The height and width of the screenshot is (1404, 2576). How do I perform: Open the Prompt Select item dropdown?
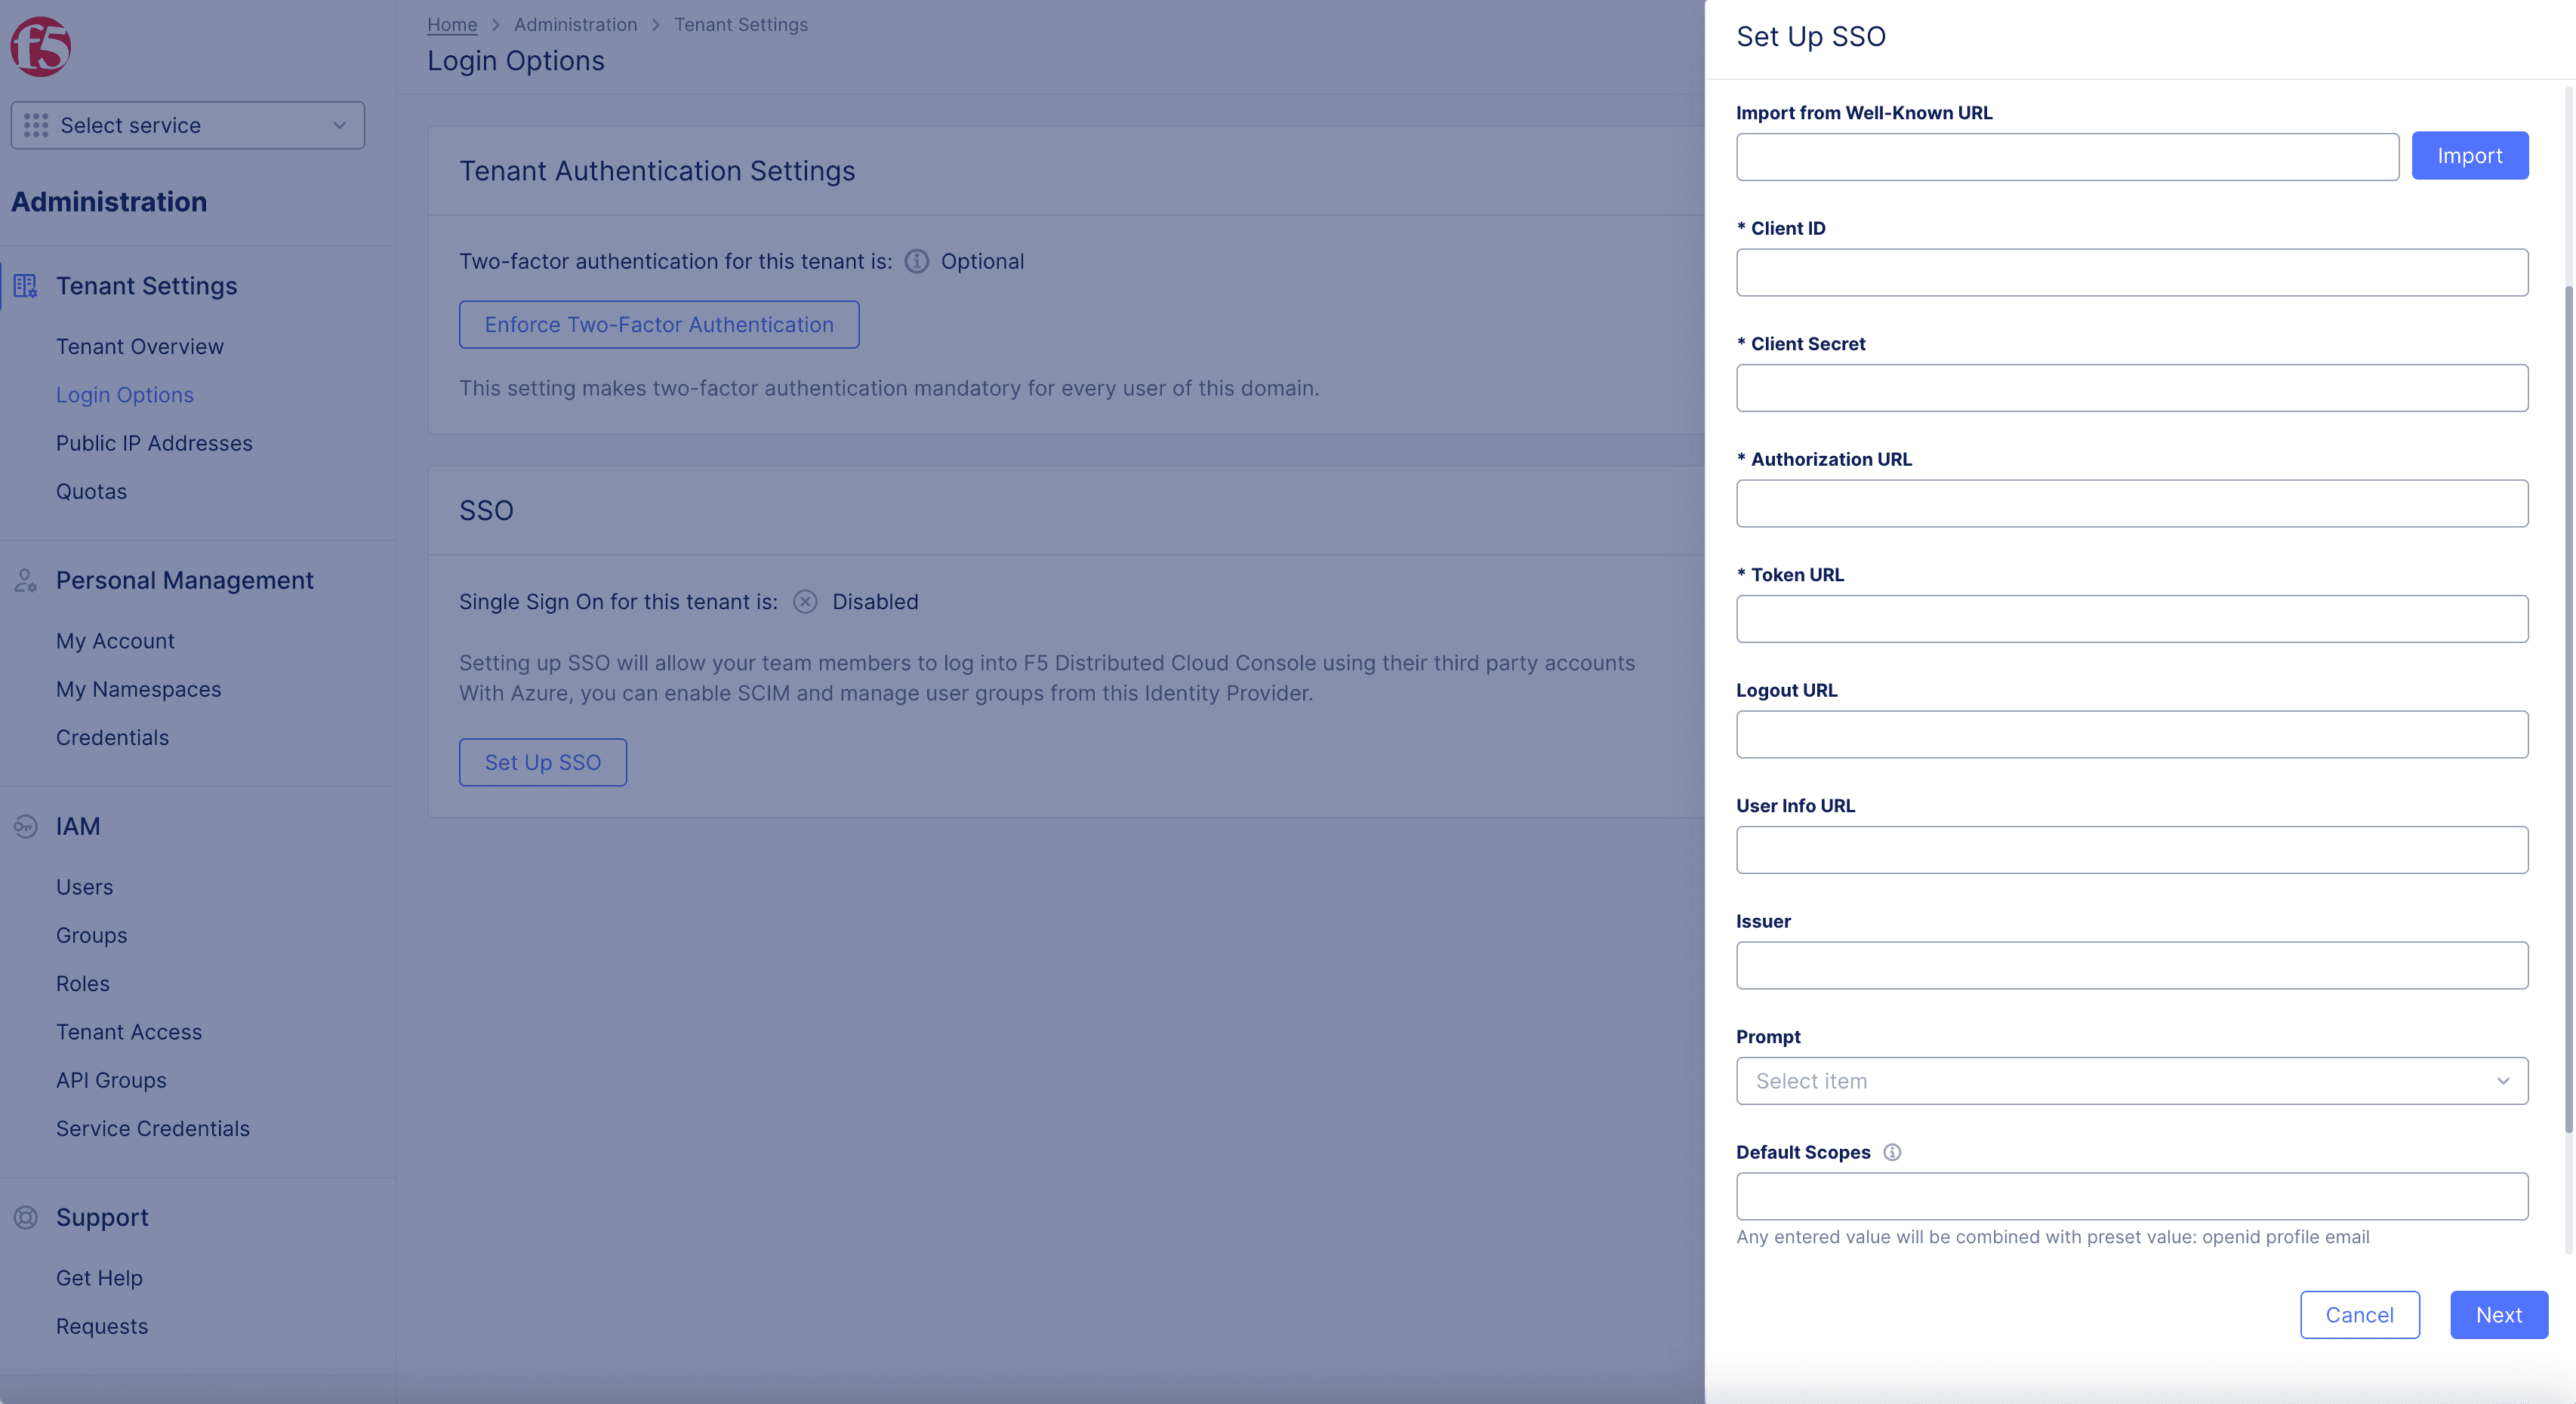coord(2132,1081)
